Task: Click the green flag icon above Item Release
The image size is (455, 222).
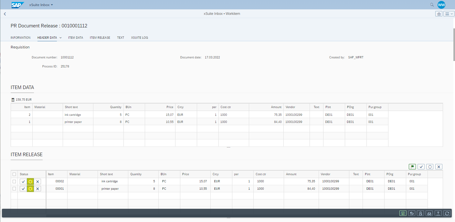Action: point(412,167)
